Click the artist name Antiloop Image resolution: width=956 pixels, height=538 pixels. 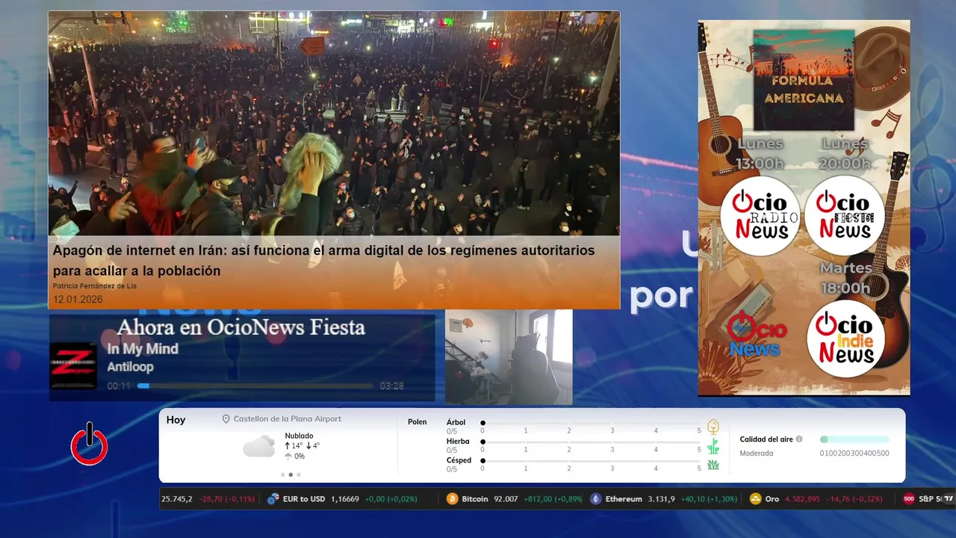pos(130,367)
